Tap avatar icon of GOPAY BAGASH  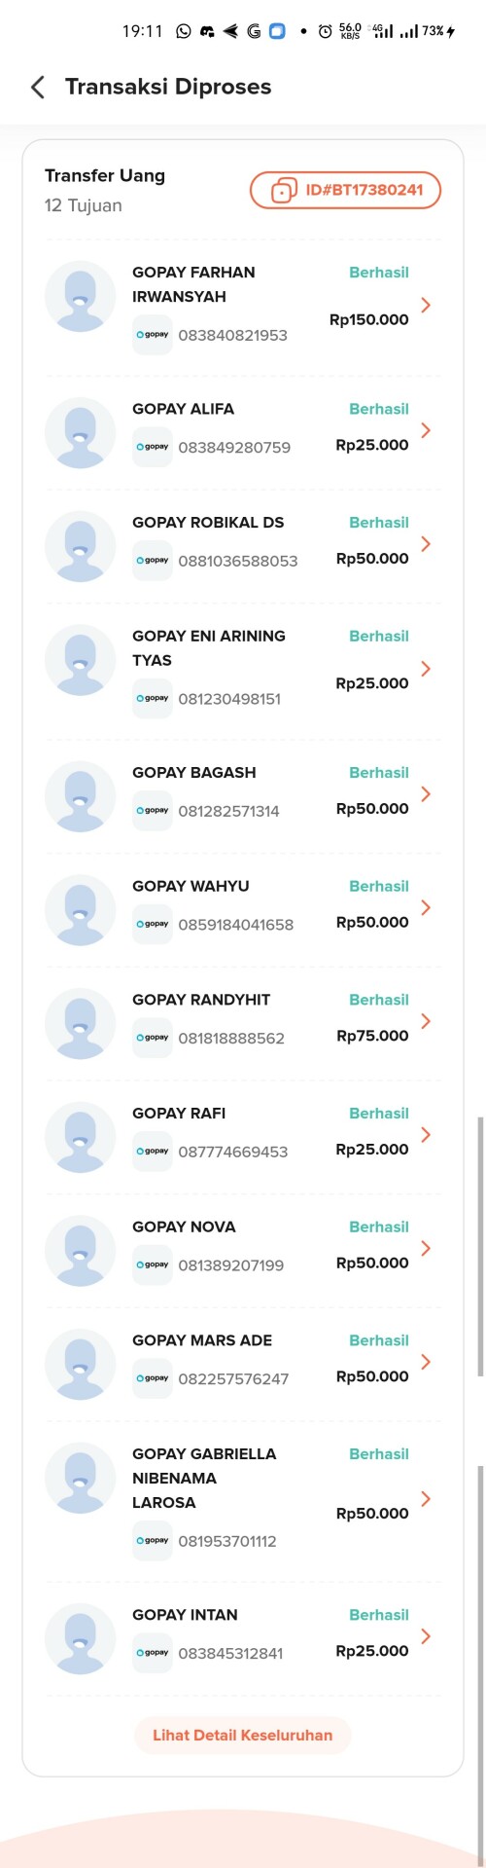pyautogui.click(x=81, y=796)
